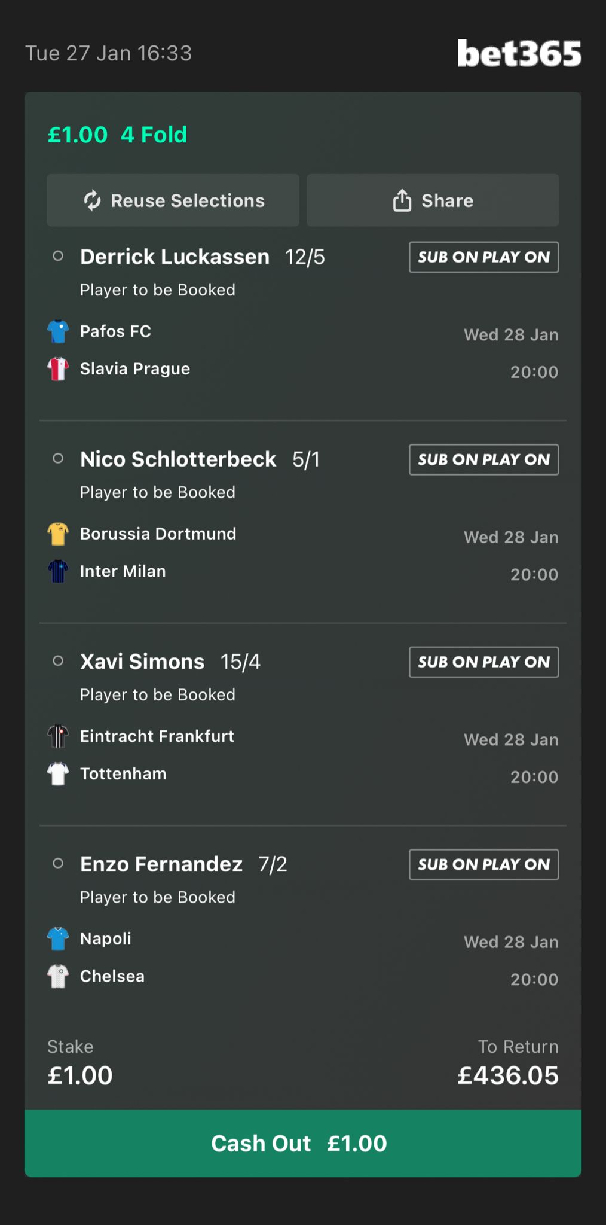Viewport: 606px width, 1225px height.
Task: Click the Eintracht Frankfurt shirt icon
Action: coord(58,736)
